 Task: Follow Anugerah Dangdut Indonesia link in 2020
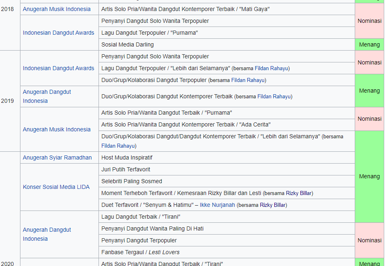coord(47,234)
